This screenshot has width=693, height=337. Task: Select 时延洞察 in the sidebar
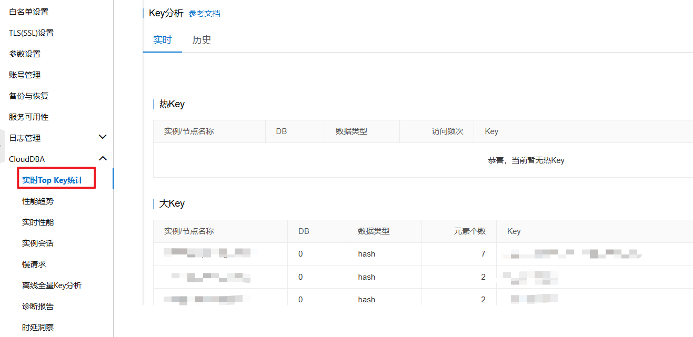(38, 327)
